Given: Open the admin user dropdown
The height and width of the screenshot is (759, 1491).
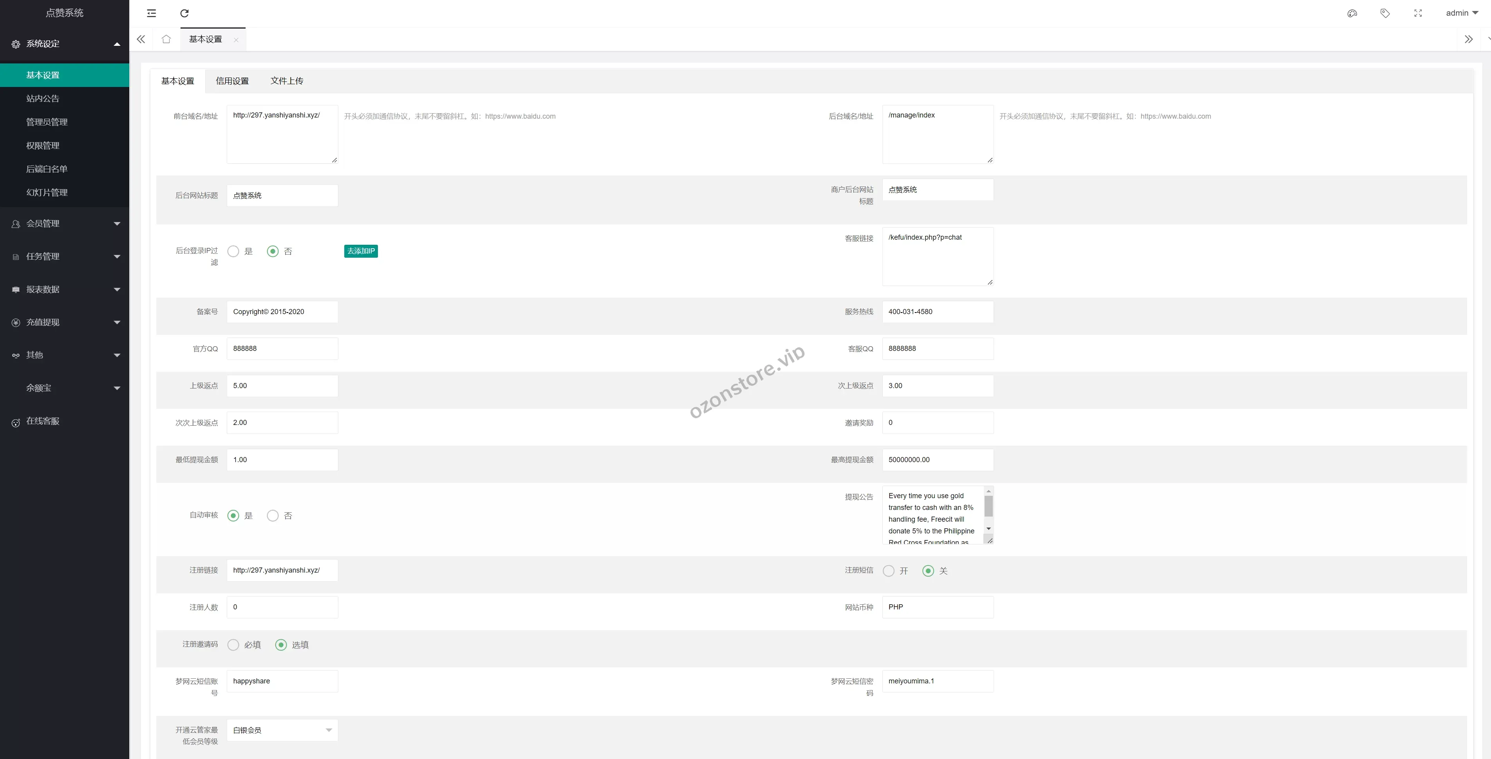Looking at the screenshot, I should pos(1462,13).
